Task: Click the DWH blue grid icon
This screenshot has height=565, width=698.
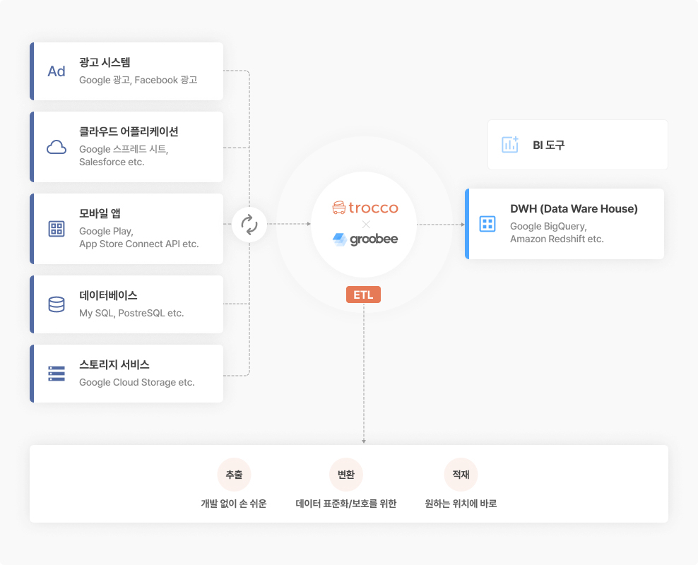Action: [487, 224]
